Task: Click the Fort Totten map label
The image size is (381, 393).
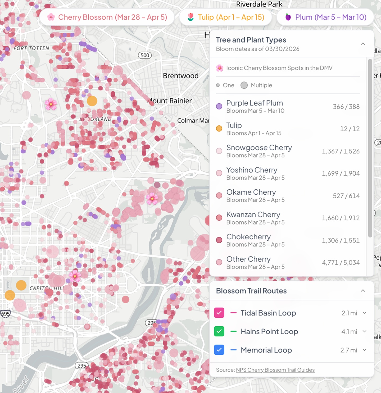Action: tap(31, 48)
